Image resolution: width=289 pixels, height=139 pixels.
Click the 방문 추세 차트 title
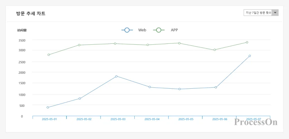point(31,14)
